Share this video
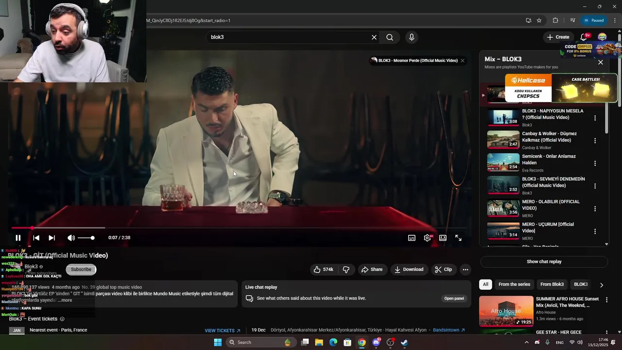 (x=372, y=269)
